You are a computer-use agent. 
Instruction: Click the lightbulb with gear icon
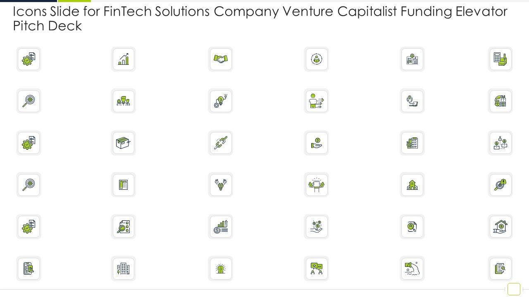221,101
